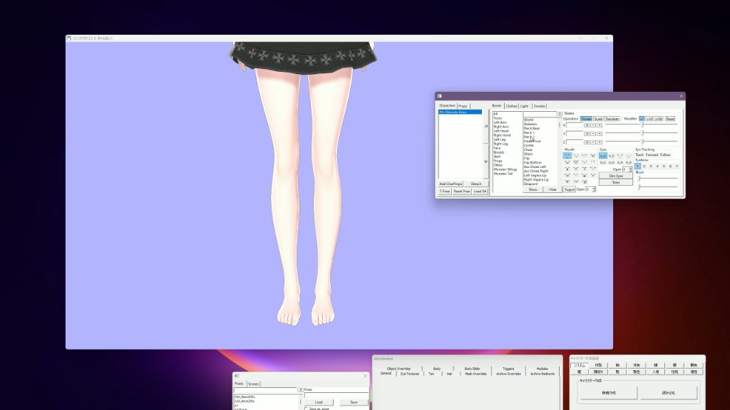
Task: Increase Z axis with the plus button
Action: pyautogui.click(x=600, y=142)
